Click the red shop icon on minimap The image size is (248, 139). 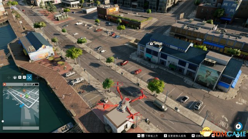[x=21, y=96]
